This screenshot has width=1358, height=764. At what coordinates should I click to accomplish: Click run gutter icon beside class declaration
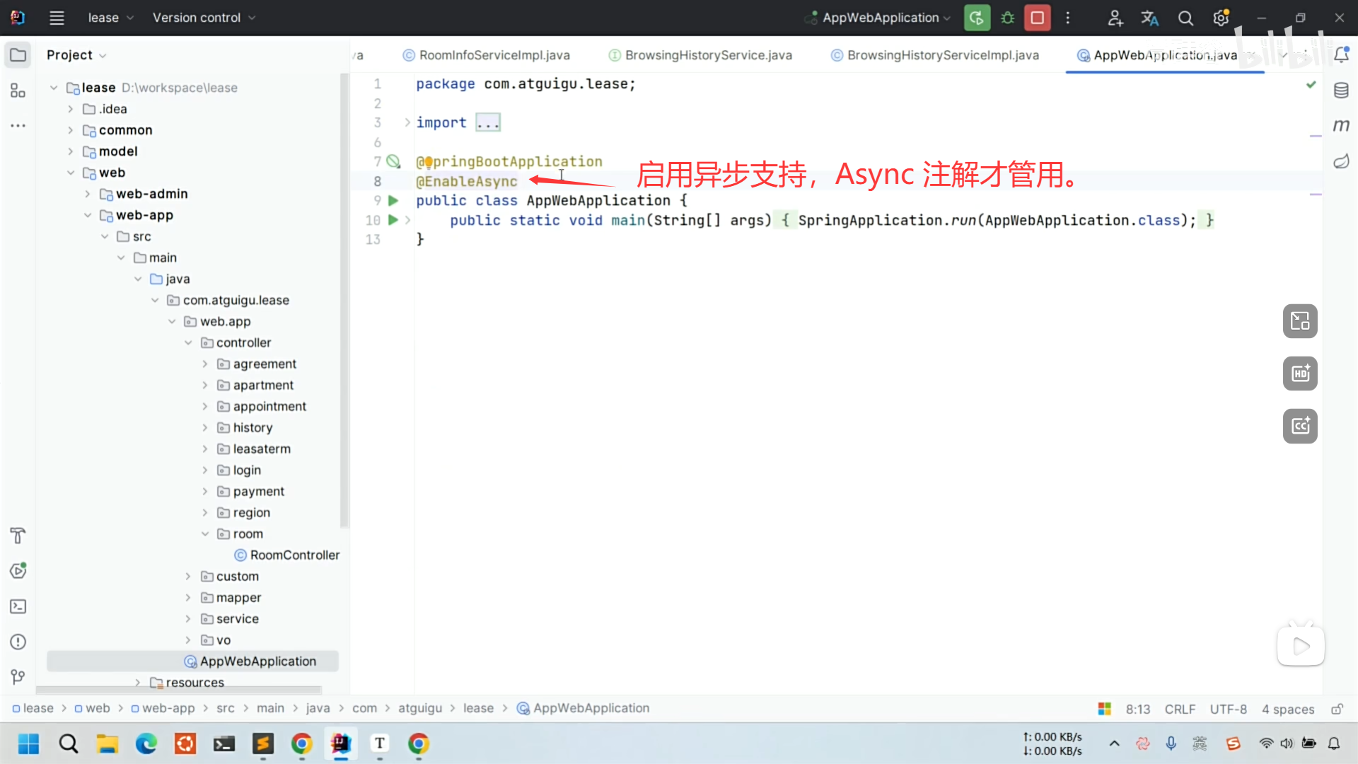click(393, 201)
